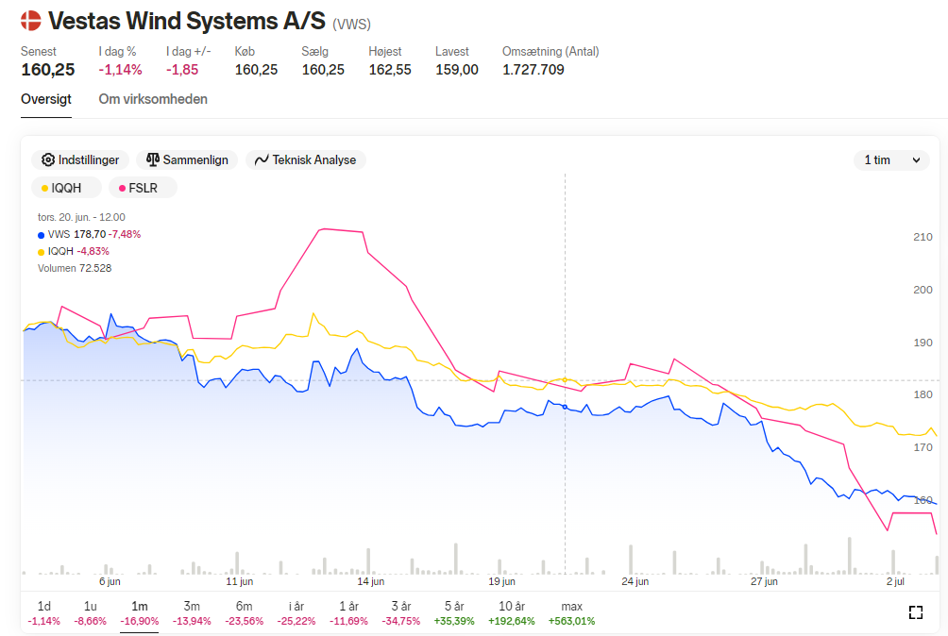The image size is (948, 636).
Task: Click the Vestas Wind Systems A/S heading
Action: click(x=187, y=21)
